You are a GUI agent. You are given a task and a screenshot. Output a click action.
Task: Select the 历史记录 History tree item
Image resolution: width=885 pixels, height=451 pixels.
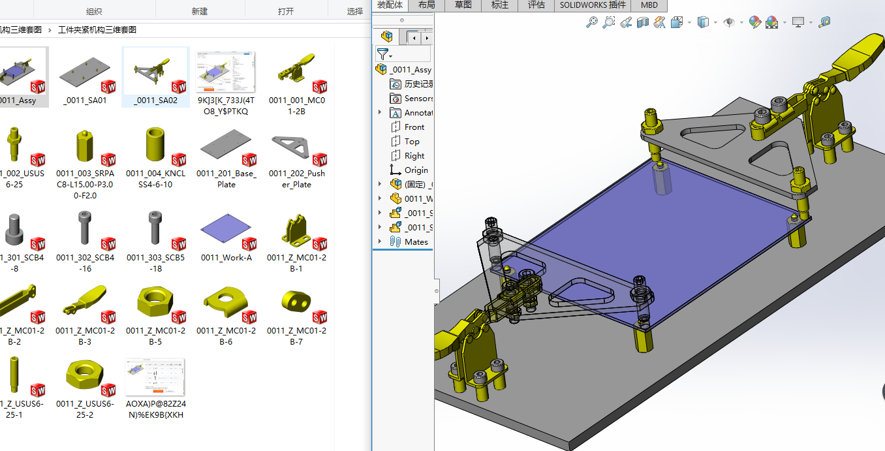click(411, 84)
